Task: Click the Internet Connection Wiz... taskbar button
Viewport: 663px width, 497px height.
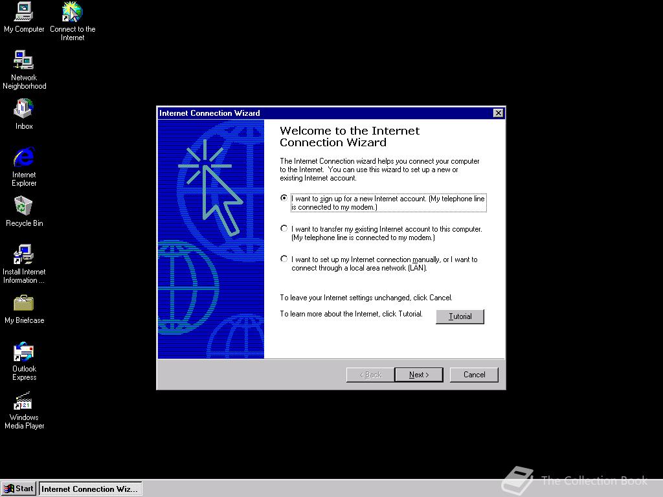Action: tap(91, 489)
